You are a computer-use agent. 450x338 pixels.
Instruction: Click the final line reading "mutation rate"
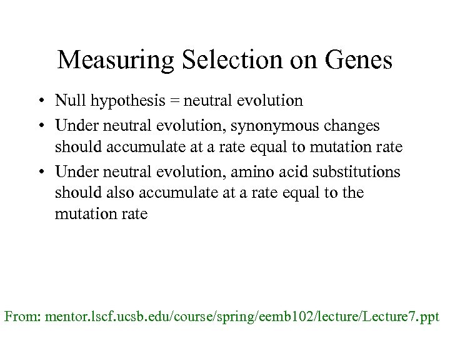[x=101, y=214]
